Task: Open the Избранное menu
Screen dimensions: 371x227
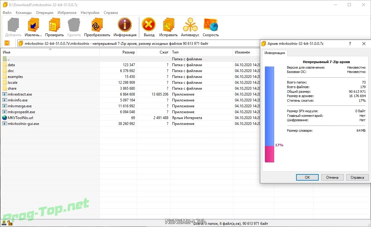Action: tap(67, 13)
